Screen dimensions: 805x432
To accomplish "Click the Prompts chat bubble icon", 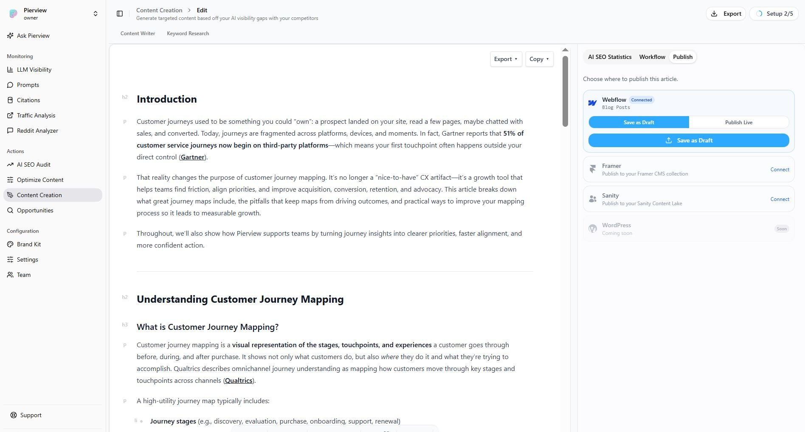I will tap(10, 85).
